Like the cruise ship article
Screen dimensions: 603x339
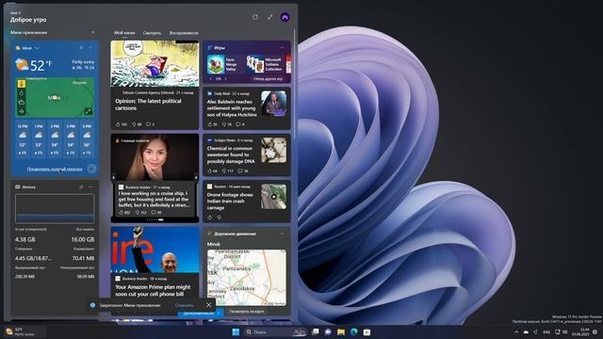tap(124, 212)
